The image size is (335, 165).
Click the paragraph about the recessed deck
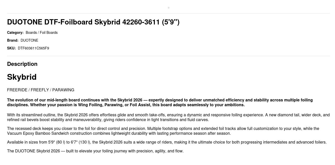[163, 129]
